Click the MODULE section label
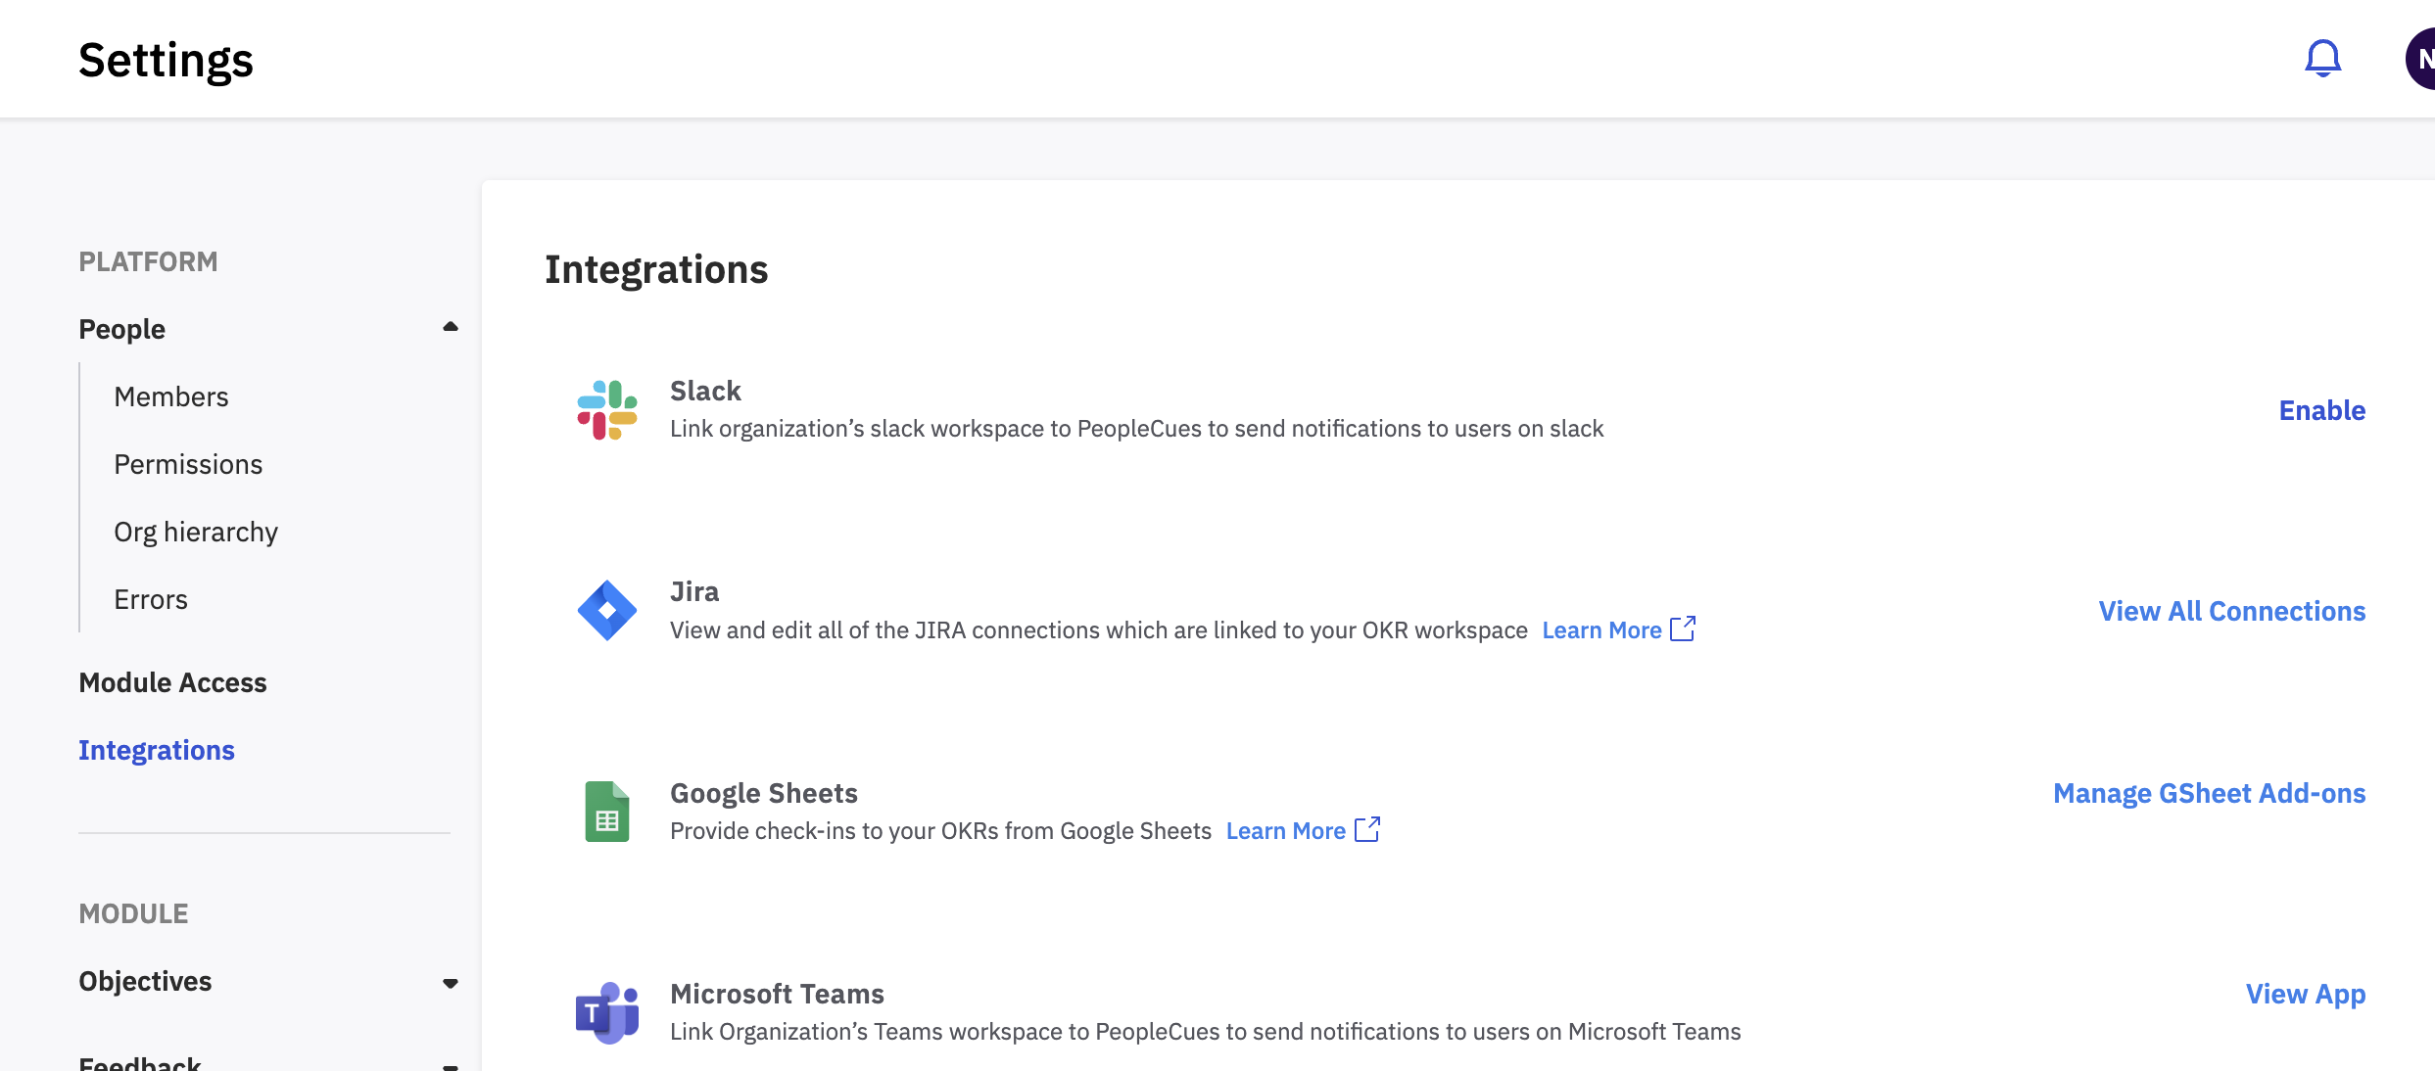Viewport: 2435px width, 1071px height. (x=133, y=913)
